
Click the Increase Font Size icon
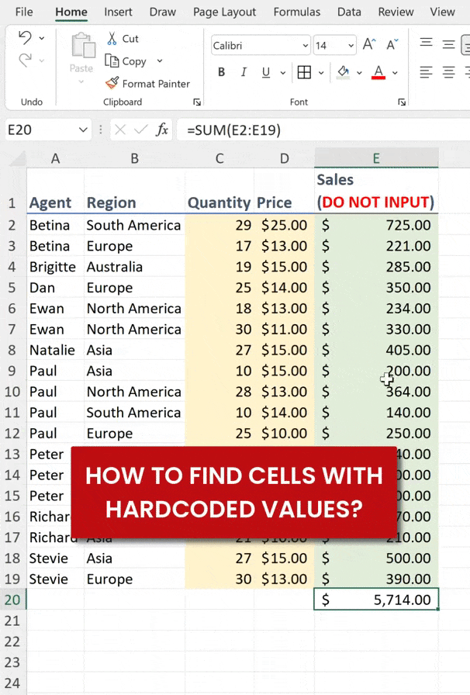click(x=370, y=45)
